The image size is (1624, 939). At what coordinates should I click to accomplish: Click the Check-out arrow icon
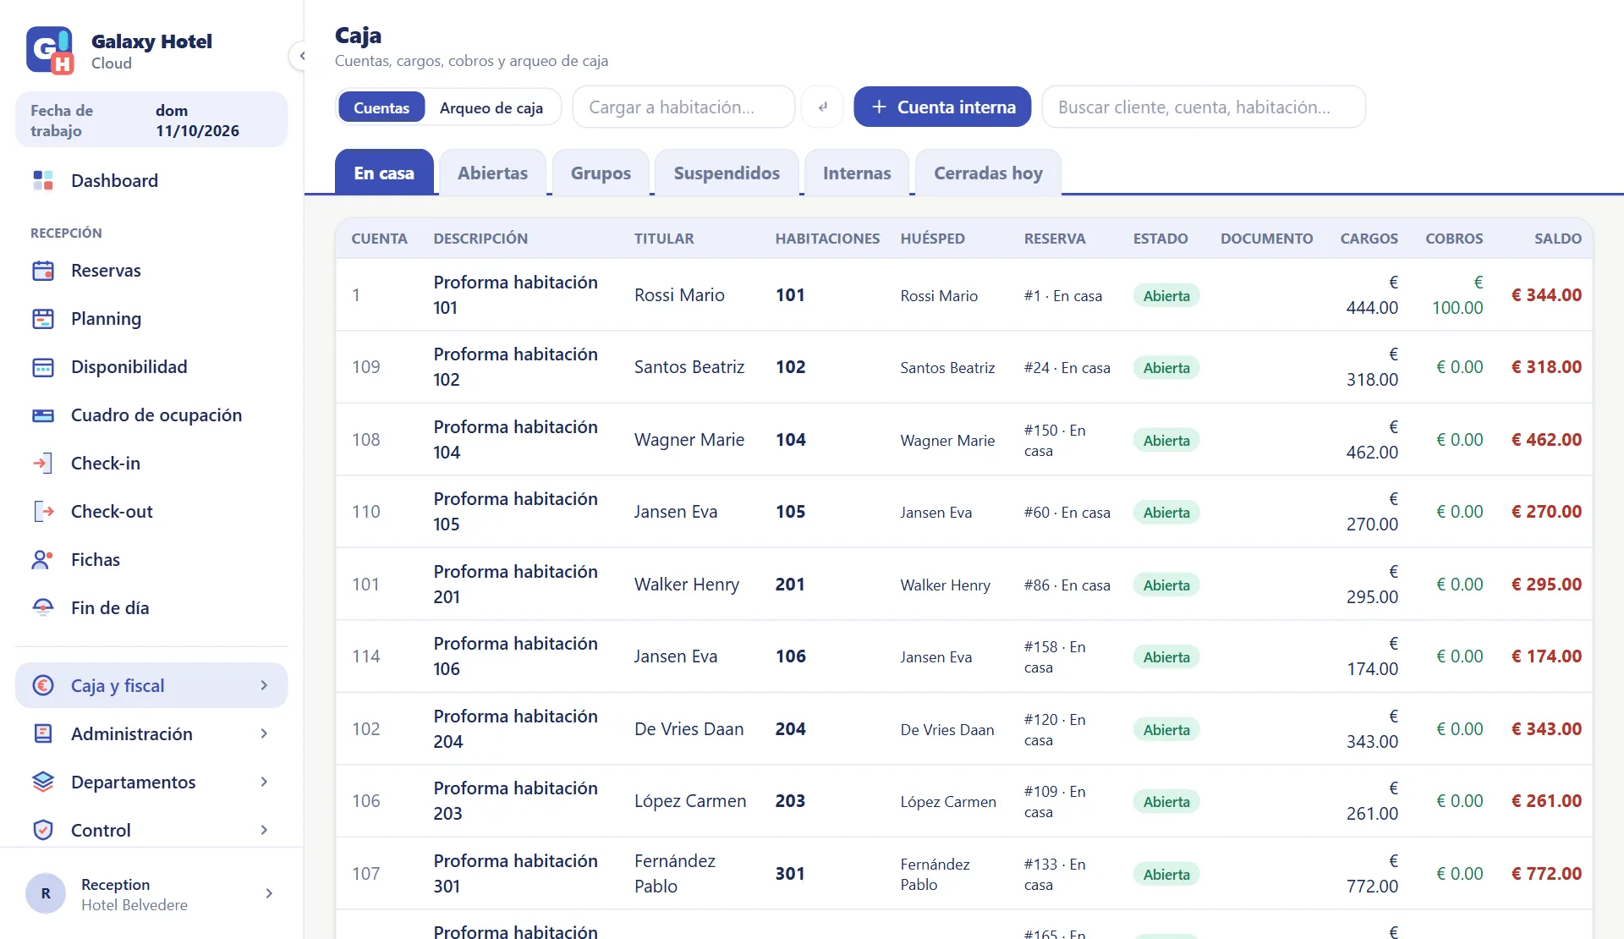point(43,512)
